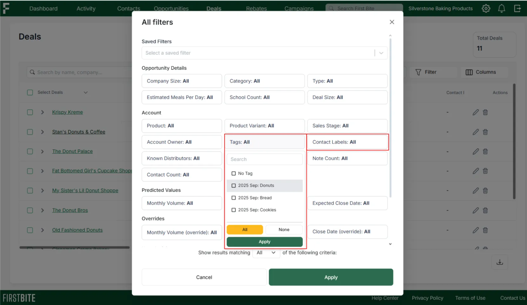Open the Campaigns menu item
Screen dimensions: 527x305
(x=299, y=9)
